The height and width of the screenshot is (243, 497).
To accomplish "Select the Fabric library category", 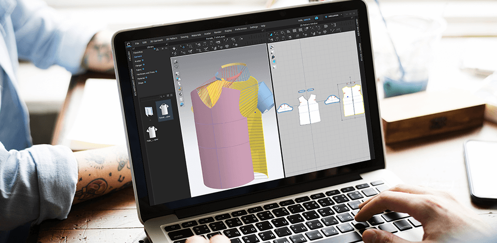I will 139,69.
